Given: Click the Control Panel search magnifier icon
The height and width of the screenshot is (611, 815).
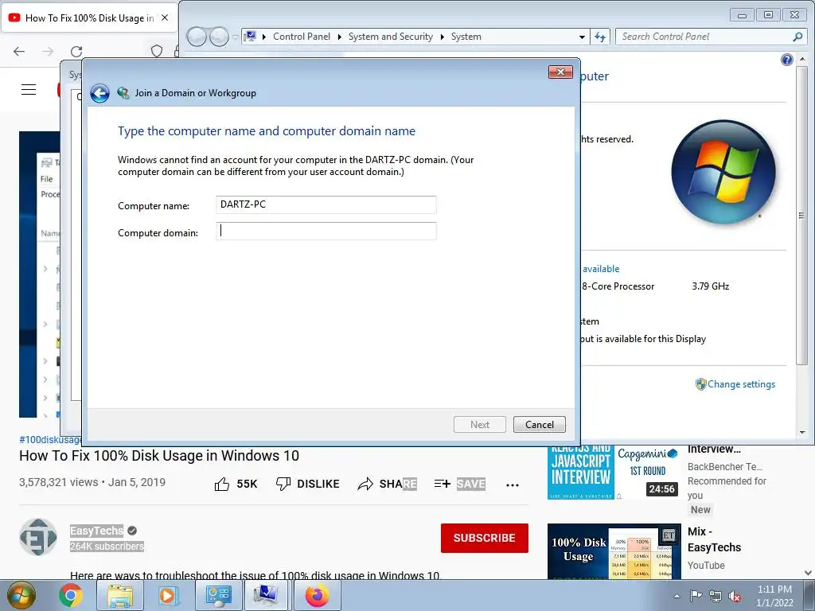Looking at the screenshot, I should (x=797, y=37).
